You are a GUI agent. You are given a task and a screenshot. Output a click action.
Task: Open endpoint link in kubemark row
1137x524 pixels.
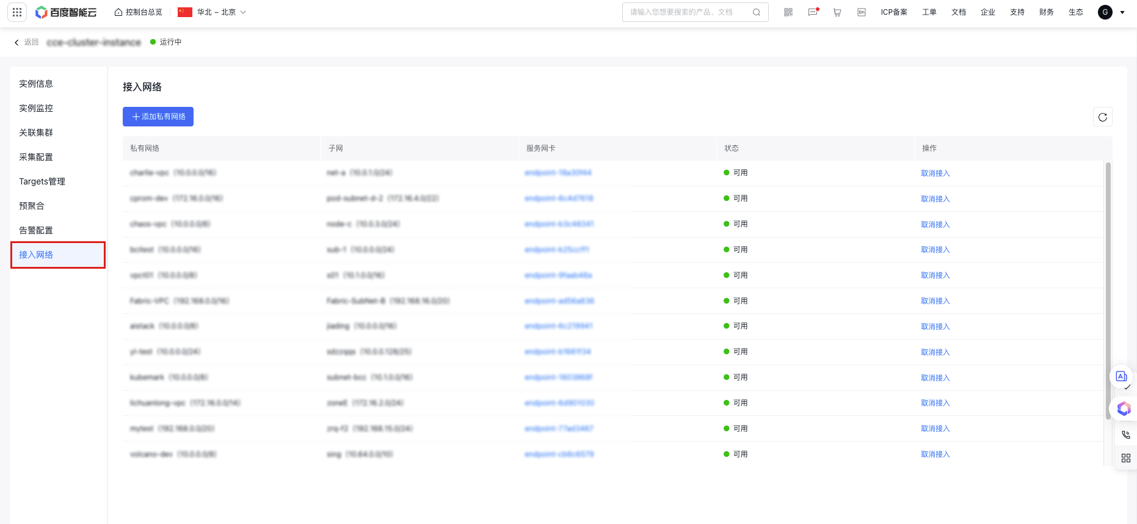[559, 377]
